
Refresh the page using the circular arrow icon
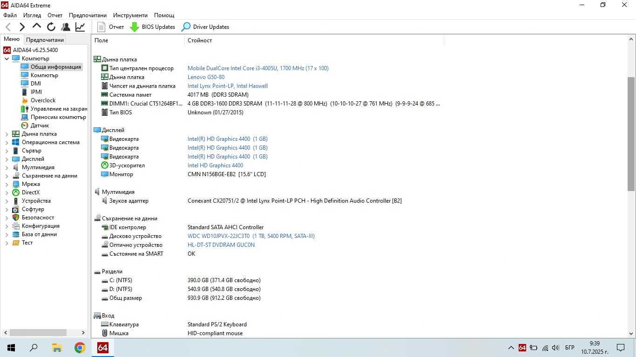click(x=51, y=27)
